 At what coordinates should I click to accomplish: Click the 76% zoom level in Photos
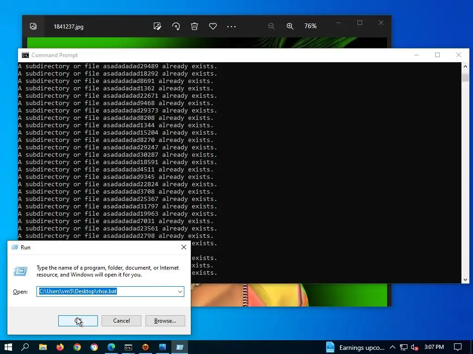pyautogui.click(x=310, y=26)
